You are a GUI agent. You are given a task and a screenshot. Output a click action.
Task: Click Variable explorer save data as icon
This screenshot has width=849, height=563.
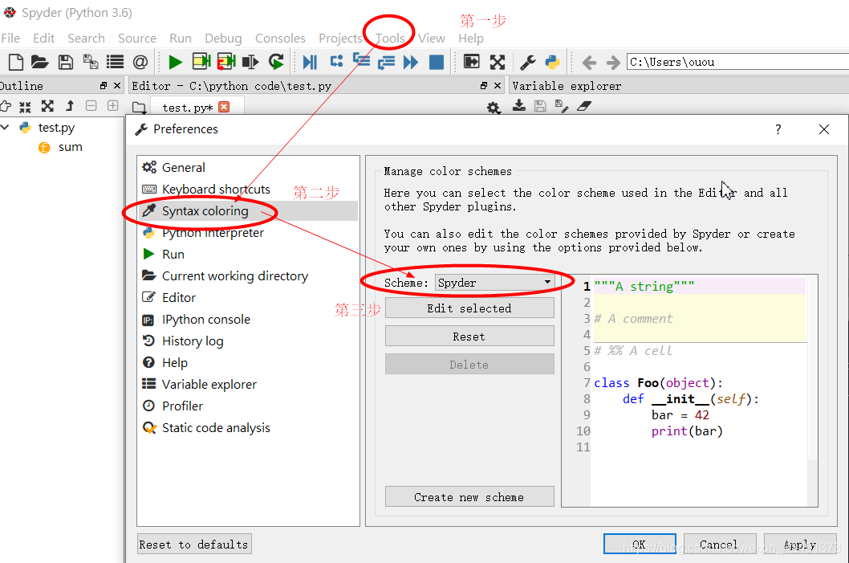coord(562,106)
